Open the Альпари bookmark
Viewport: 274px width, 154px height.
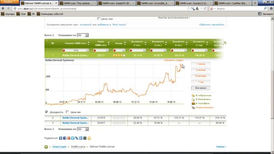(8, 14)
